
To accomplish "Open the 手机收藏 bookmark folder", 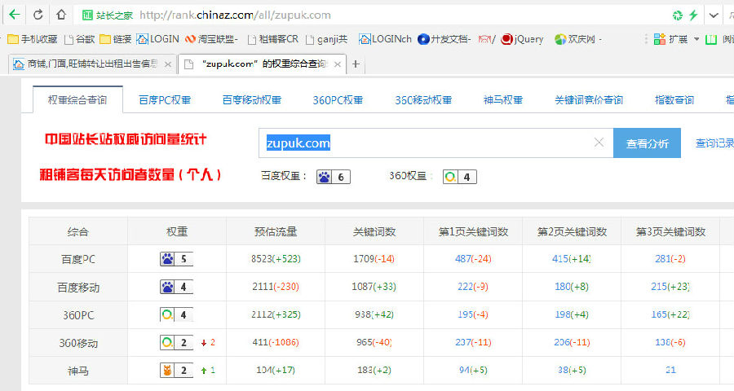I will pos(33,39).
